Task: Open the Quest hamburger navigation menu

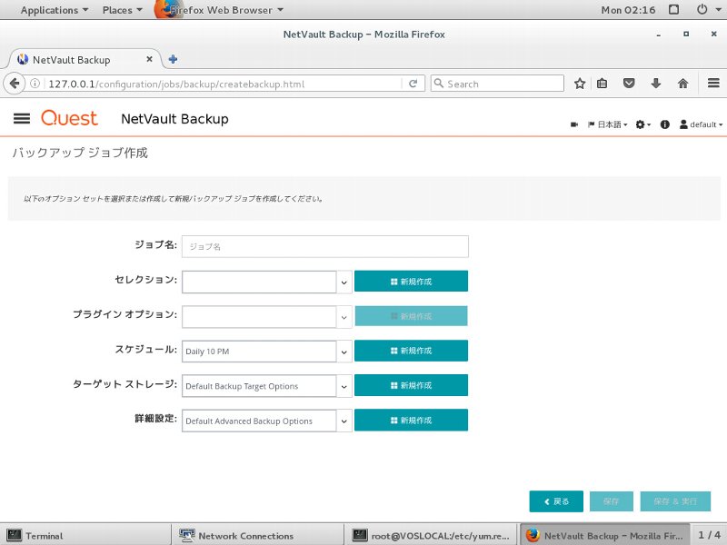Action: (x=22, y=119)
